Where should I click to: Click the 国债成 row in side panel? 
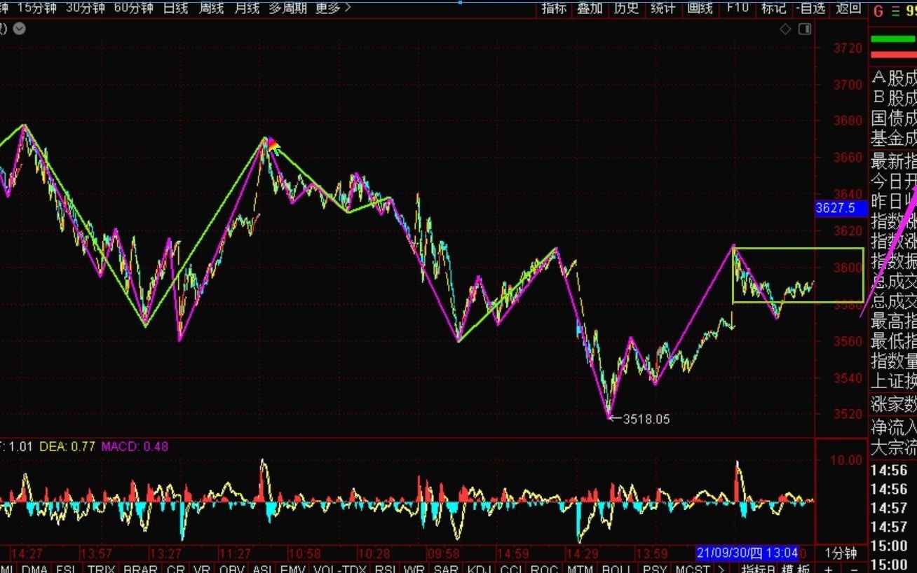tap(894, 118)
